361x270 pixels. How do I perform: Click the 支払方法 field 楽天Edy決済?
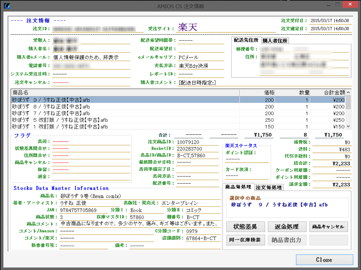click(201, 66)
